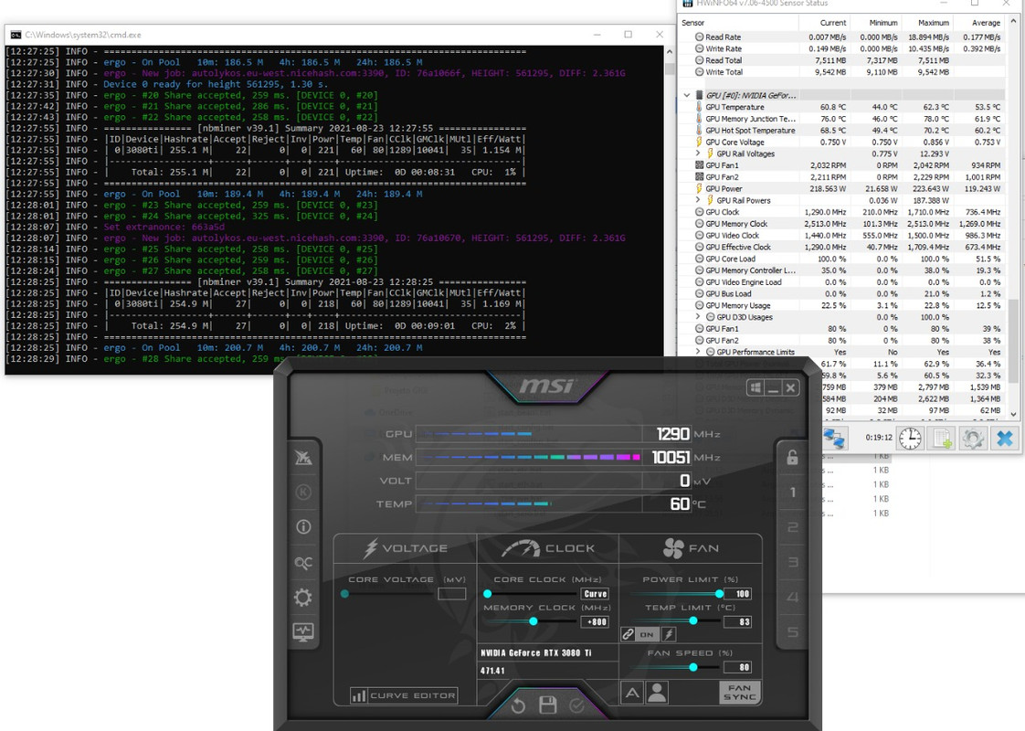Screen dimensions: 1025x731
Task: Click the HWiNFO clock reset timer icon
Action: [x=910, y=438]
